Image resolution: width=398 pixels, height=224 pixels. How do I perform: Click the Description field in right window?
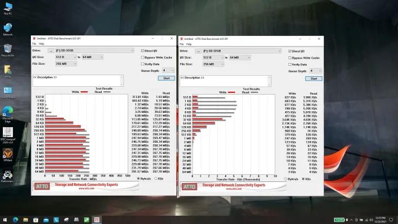225,81
